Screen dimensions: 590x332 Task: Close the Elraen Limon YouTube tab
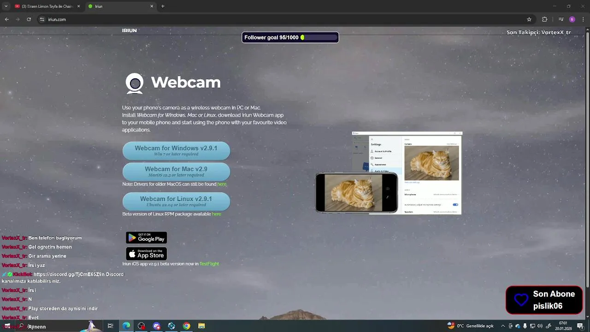point(78,6)
